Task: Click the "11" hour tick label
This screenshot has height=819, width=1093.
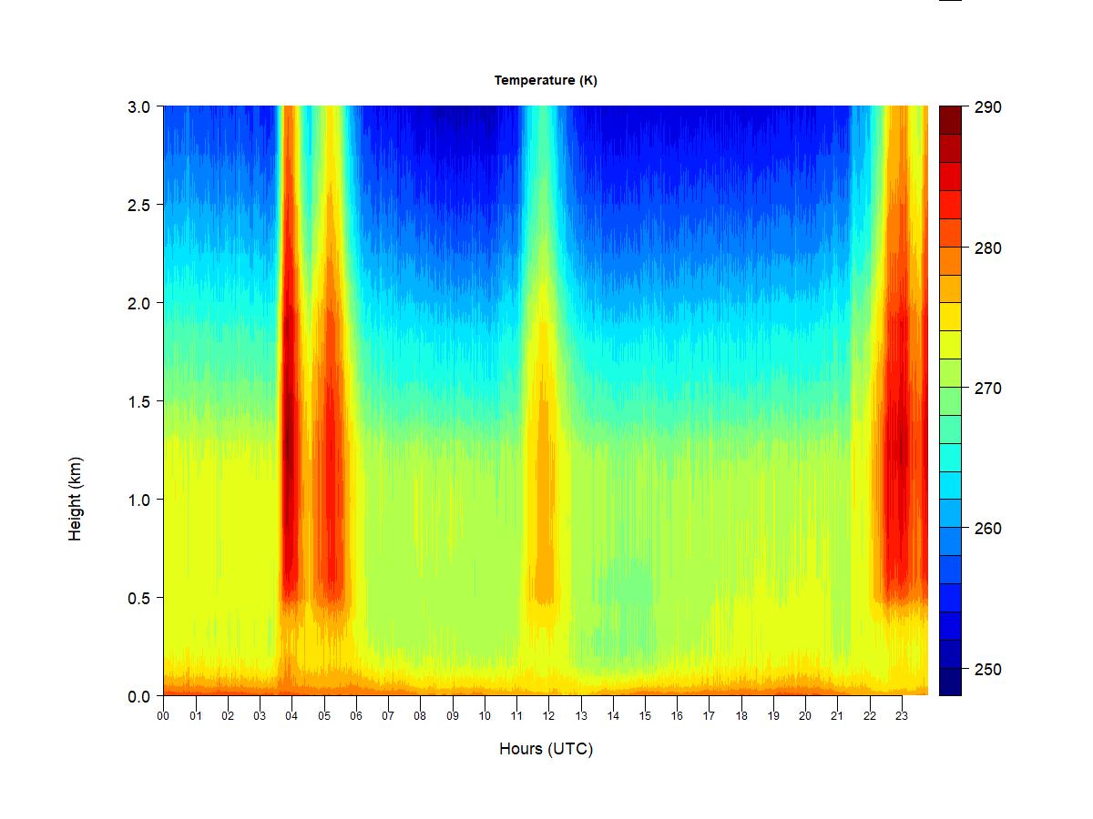Action: point(516,716)
